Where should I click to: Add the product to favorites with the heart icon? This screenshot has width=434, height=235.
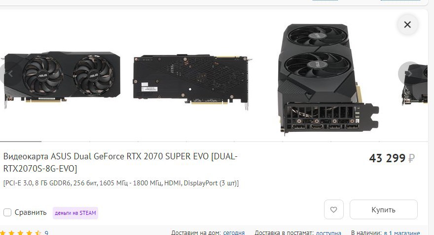[x=334, y=209]
